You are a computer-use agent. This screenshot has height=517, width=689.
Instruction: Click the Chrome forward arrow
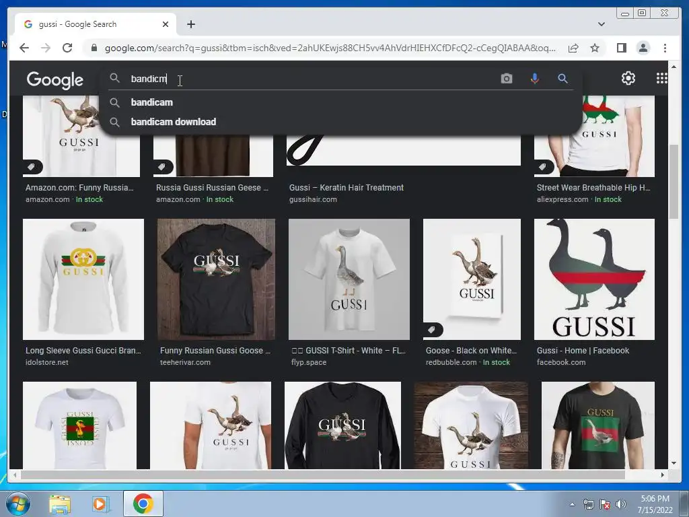[46, 48]
